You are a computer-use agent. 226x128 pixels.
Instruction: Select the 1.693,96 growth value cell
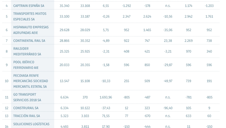tap(106, 97)
